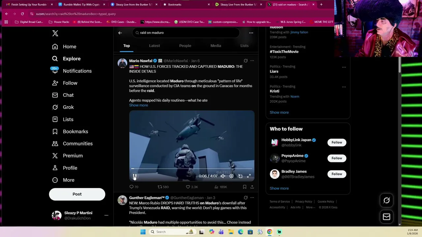Follow PsyopAnime
The height and width of the screenshot is (237, 422).
[337, 158]
